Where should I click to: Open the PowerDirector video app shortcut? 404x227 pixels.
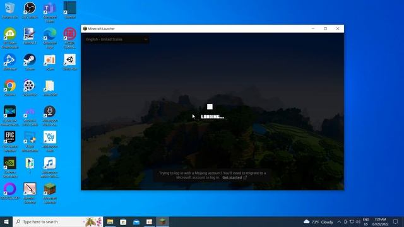click(x=10, y=111)
